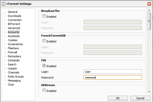Viewport: 153px width, 102px height.
Task: Close the rTorrent Settings dialog
Action: click(149, 4)
